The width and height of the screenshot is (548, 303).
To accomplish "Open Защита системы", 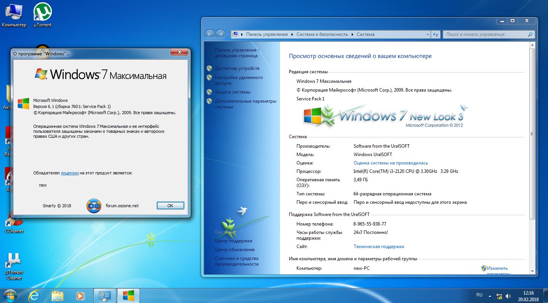I will [232, 92].
